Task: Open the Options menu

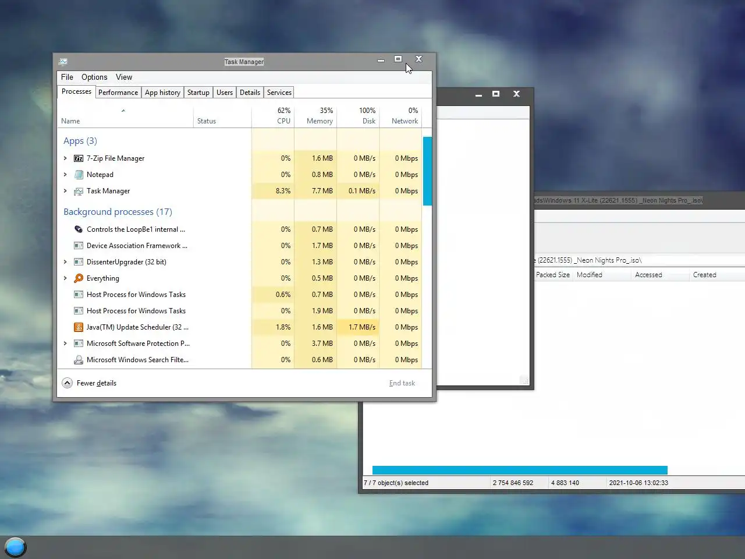Action: (94, 77)
